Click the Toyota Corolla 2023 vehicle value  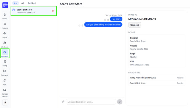(x=139, y=49)
